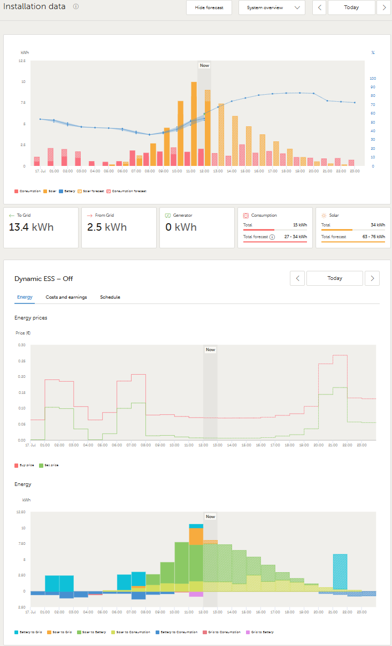This screenshot has width=392, height=646.
Task: Click the Generator icon
Action: pyautogui.click(x=168, y=215)
